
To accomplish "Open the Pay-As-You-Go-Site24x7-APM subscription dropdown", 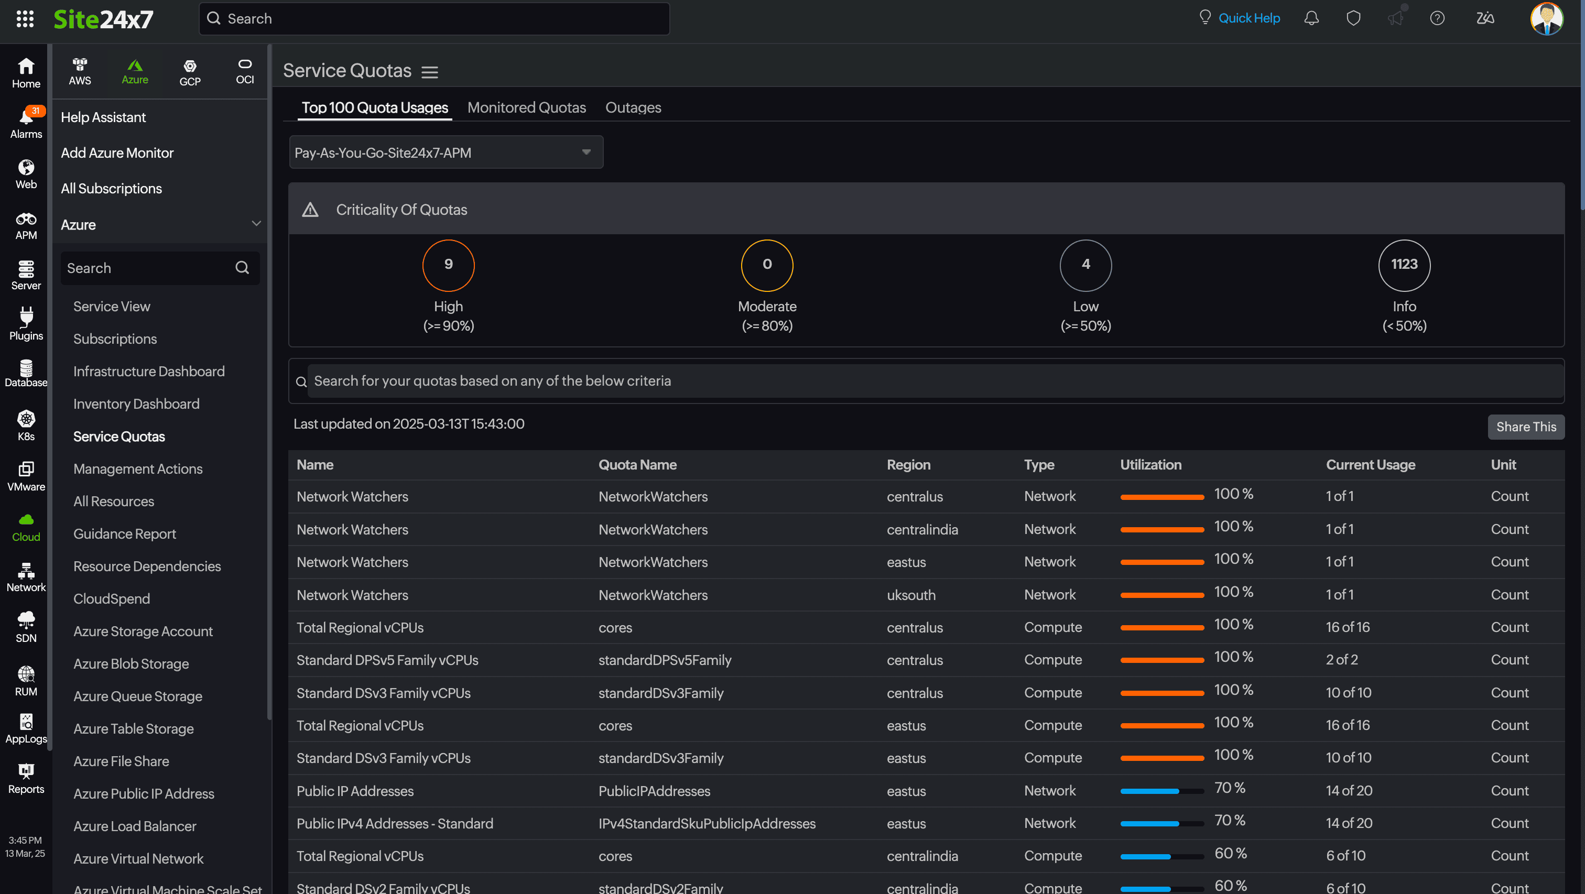I will (446, 152).
